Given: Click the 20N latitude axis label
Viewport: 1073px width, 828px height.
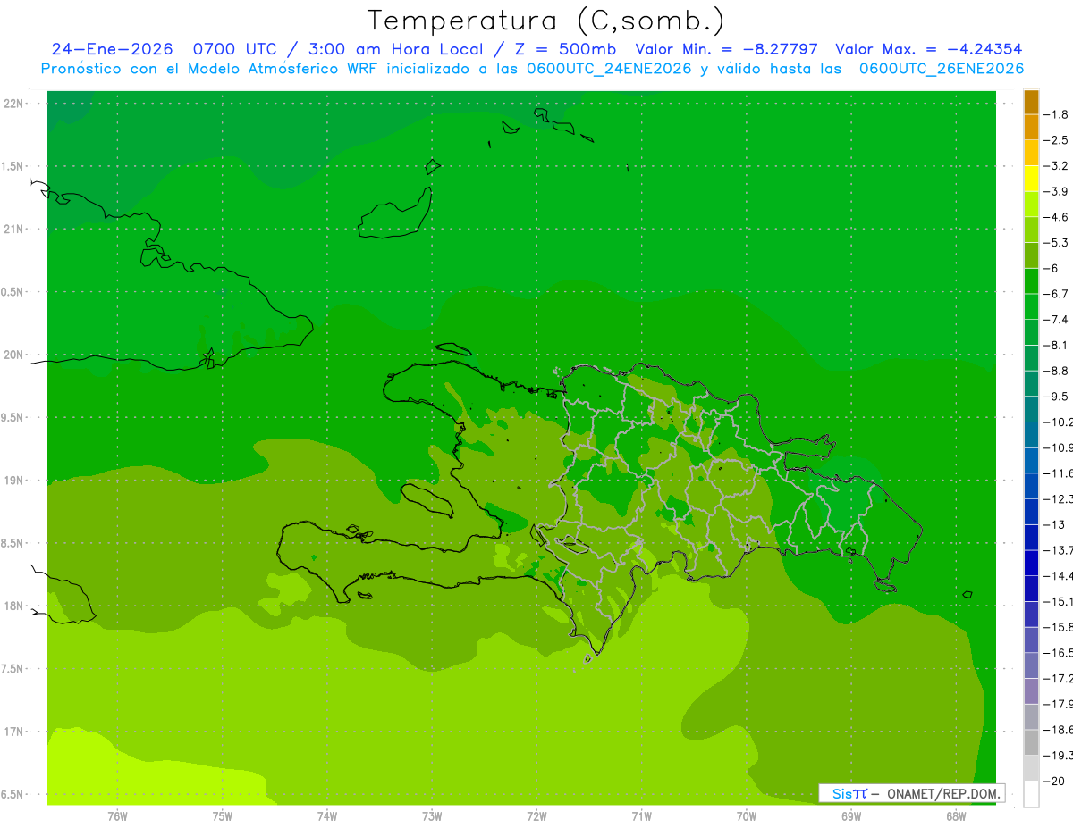Looking at the screenshot, I should [x=14, y=355].
